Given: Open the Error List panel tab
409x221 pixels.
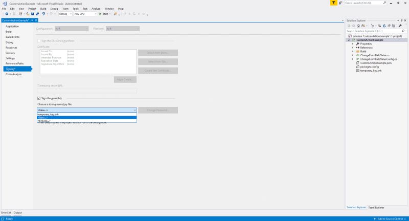Looking at the screenshot, I should pos(6,213).
